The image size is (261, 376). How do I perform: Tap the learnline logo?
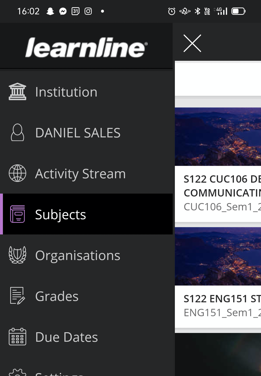(86, 47)
